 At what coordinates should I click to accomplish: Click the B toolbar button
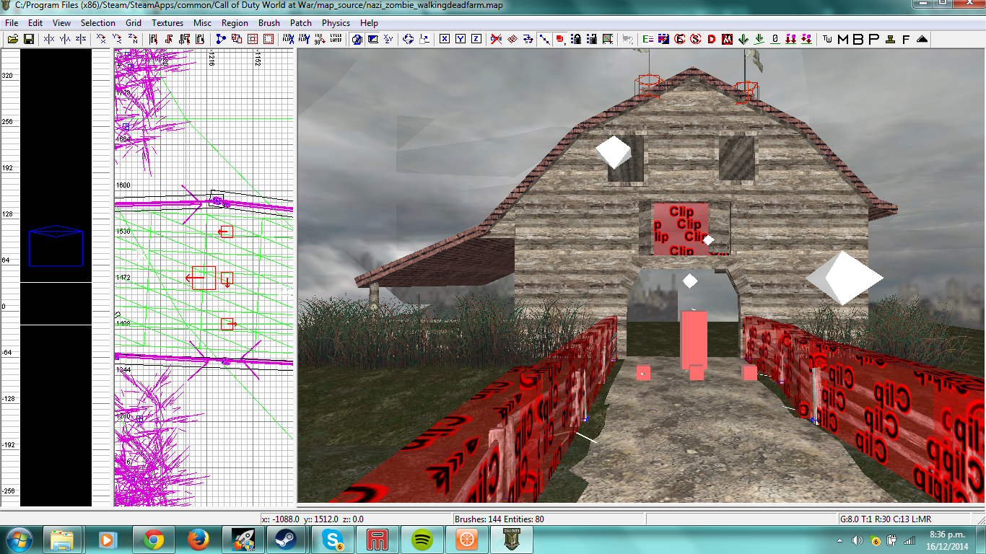(x=858, y=38)
